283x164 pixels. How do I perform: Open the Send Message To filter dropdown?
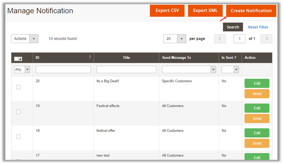click(x=189, y=69)
